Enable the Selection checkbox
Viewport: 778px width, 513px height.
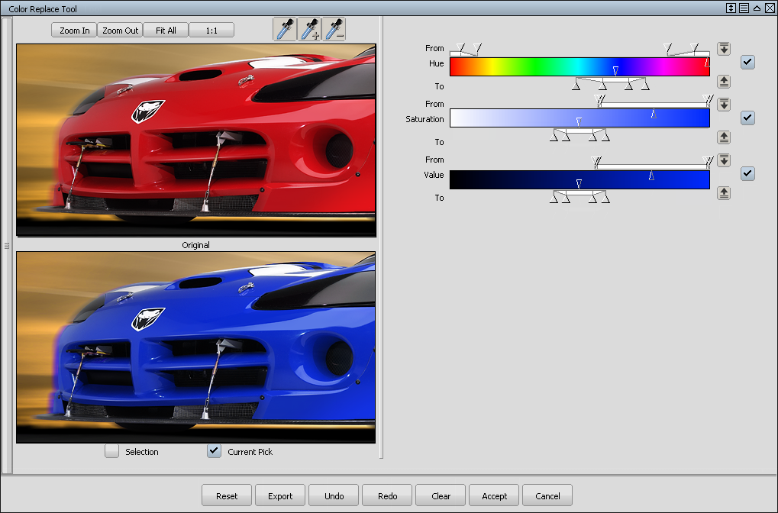(x=112, y=451)
